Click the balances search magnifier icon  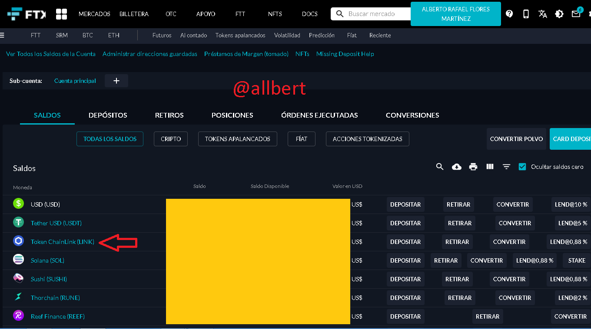(x=440, y=167)
